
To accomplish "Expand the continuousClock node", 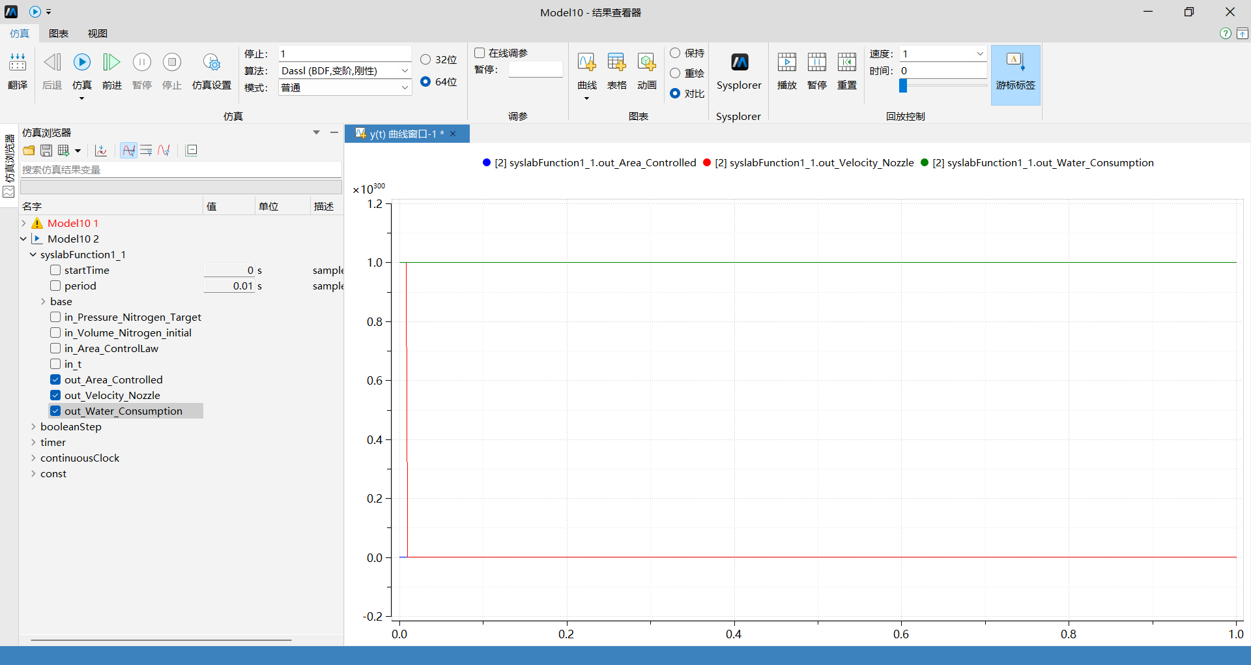I will [x=33, y=458].
